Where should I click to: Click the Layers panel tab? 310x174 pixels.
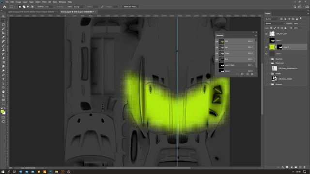coord(268,14)
